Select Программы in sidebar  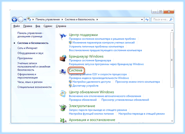(25, 58)
